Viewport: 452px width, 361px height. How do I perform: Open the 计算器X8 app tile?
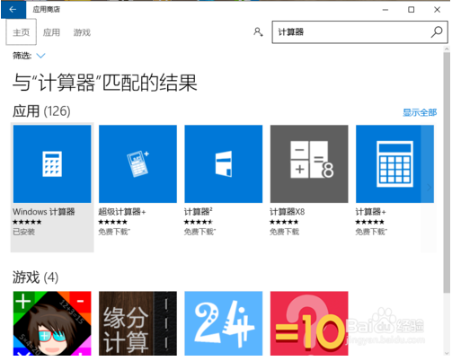(309, 163)
